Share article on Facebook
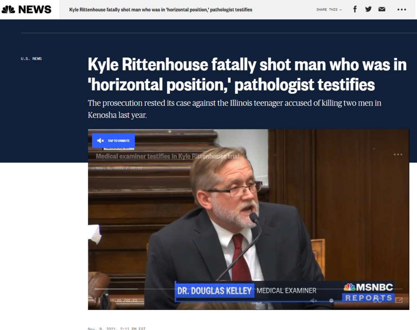This screenshot has width=417, height=330. (x=355, y=9)
